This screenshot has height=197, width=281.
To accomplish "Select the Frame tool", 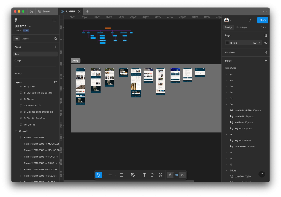I will (x=110, y=175).
